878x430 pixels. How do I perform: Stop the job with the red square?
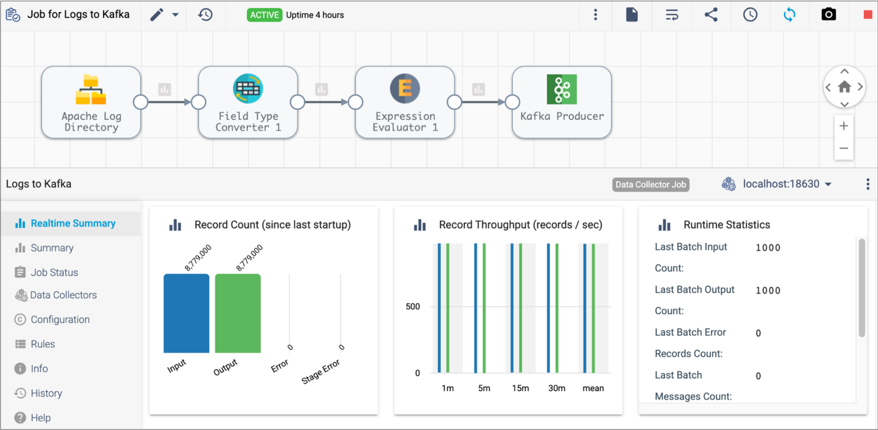[x=867, y=15]
